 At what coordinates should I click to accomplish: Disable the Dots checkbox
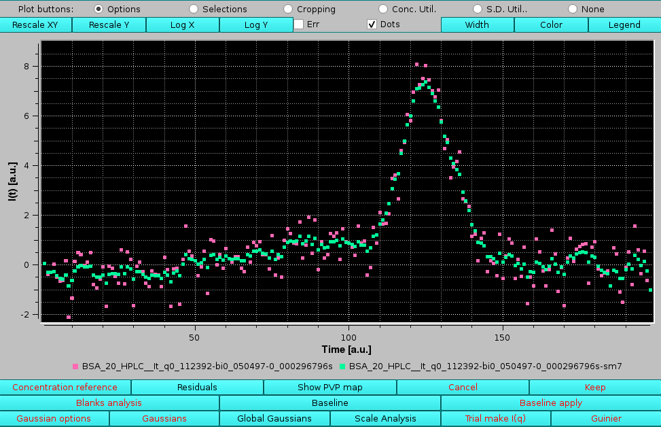372,24
